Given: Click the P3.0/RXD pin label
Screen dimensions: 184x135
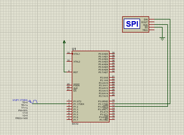Looking at the screenshot, I should tap(103, 101).
